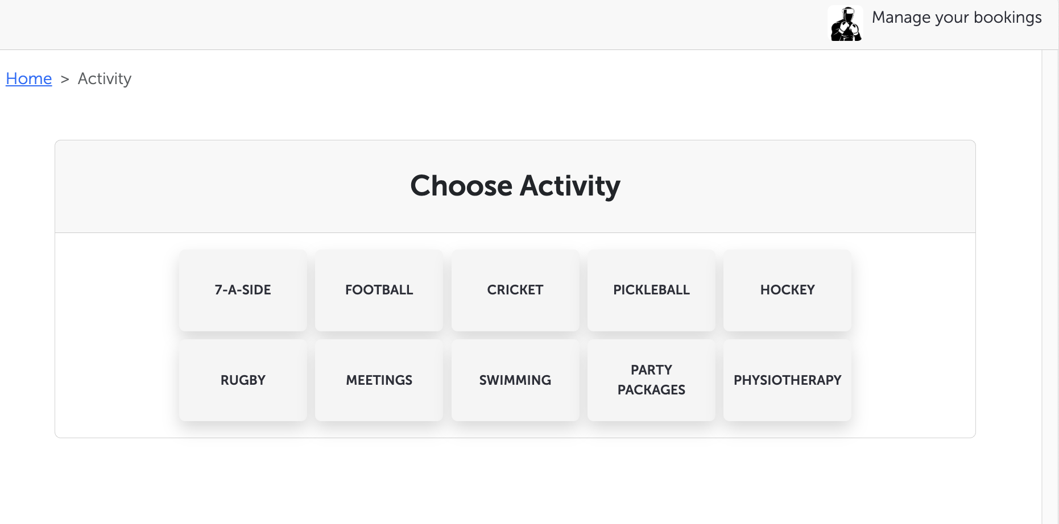Go back via the Home breadcrumb link
The image size is (1059, 524).
pyautogui.click(x=29, y=78)
